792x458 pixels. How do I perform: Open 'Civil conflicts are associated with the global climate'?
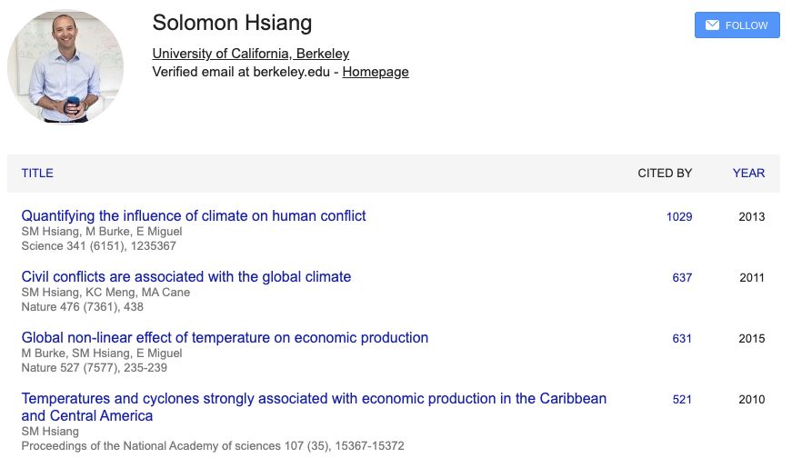(x=186, y=277)
